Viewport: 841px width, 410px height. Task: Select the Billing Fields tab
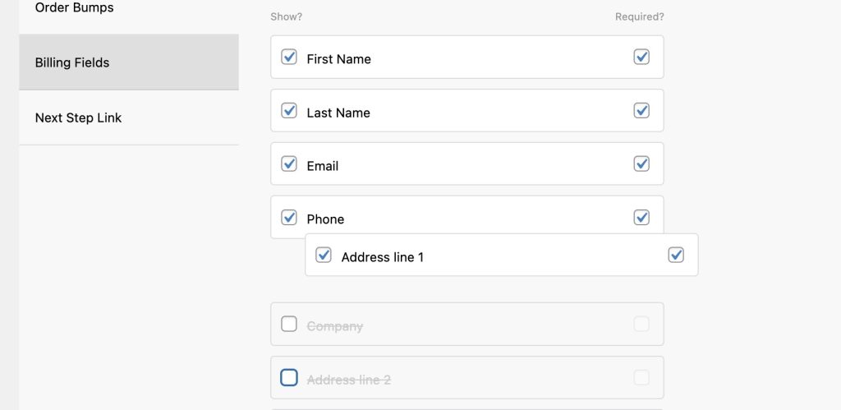[x=72, y=62]
